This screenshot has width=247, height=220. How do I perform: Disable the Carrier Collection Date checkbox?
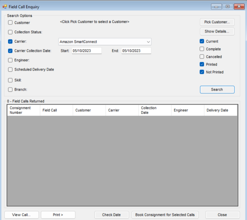point(11,51)
